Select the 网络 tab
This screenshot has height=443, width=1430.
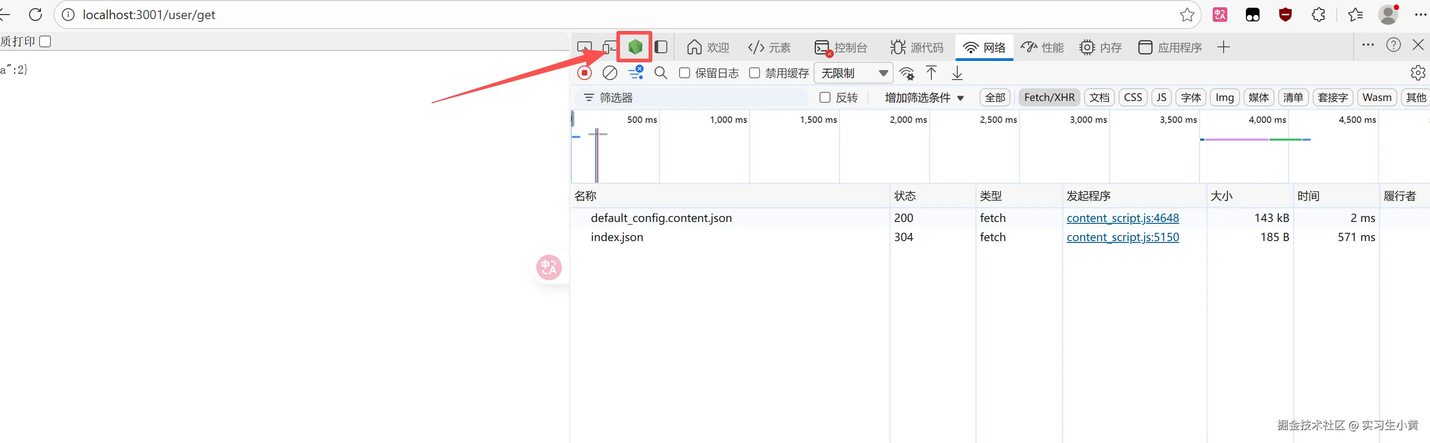984,47
